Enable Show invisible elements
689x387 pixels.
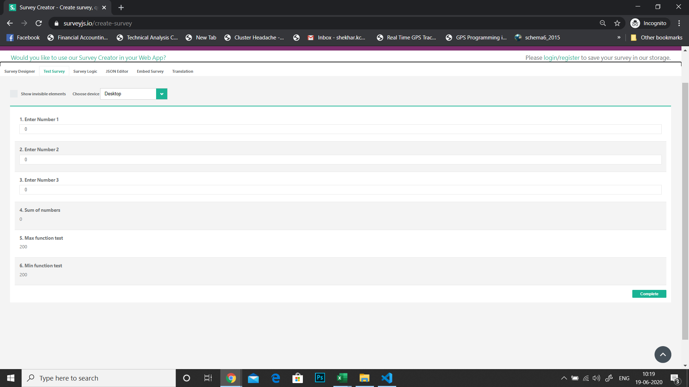tap(14, 94)
